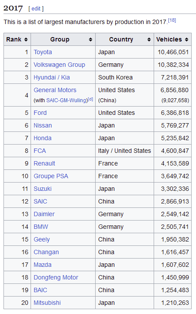Open the Nissan link
Viewport: 196px width, 314px height.
[x=43, y=125]
